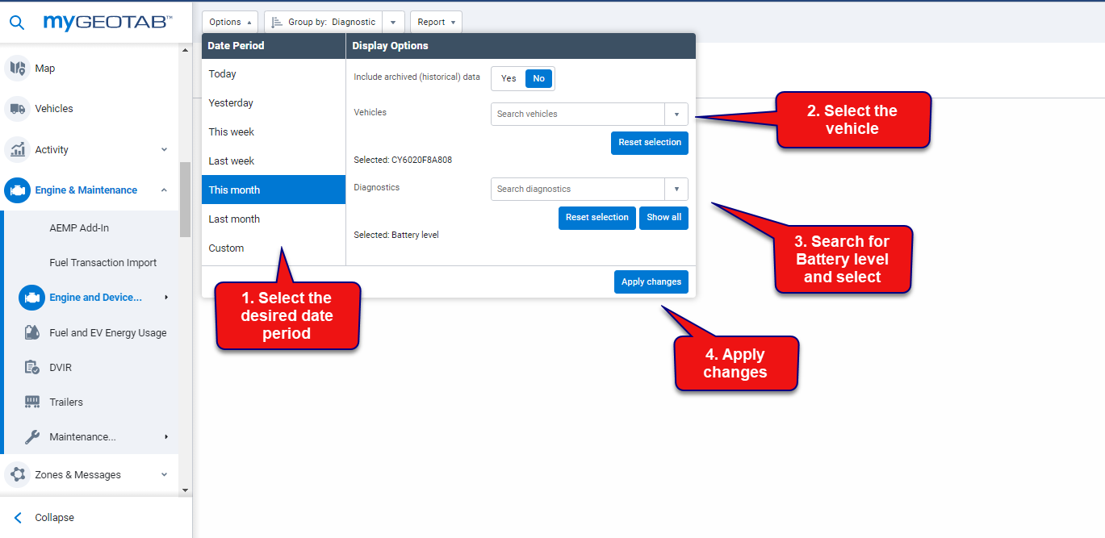Open the Fuel and EV Energy Usage icon
This screenshot has width=1105, height=538.
coord(32,332)
